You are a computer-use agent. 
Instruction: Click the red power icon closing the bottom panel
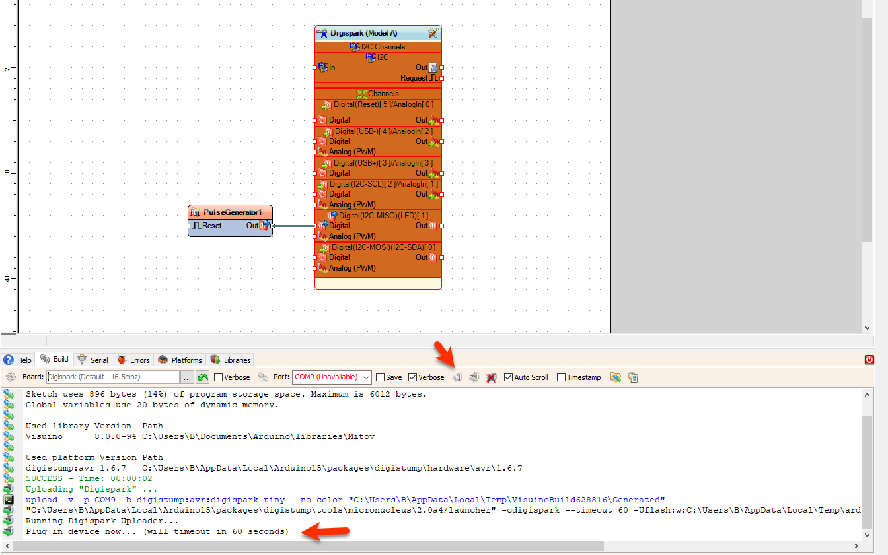[x=869, y=360]
